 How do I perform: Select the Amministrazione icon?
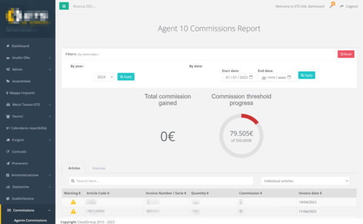pyautogui.click(x=8, y=175)
